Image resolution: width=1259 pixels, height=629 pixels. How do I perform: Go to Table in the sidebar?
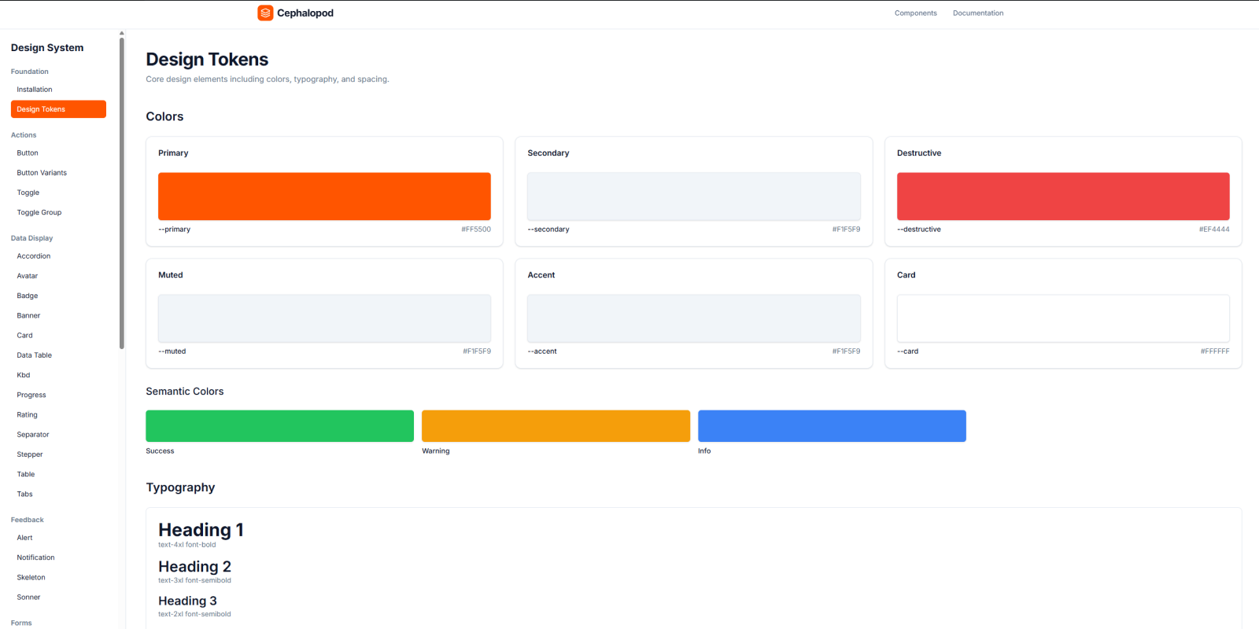(58, 474)
